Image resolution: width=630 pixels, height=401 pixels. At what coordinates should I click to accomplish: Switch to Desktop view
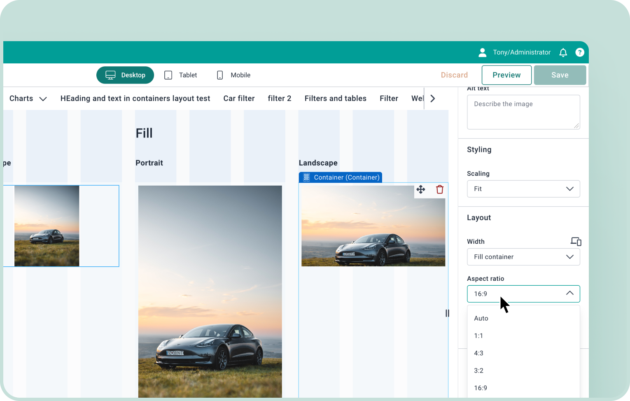point(125,75)
